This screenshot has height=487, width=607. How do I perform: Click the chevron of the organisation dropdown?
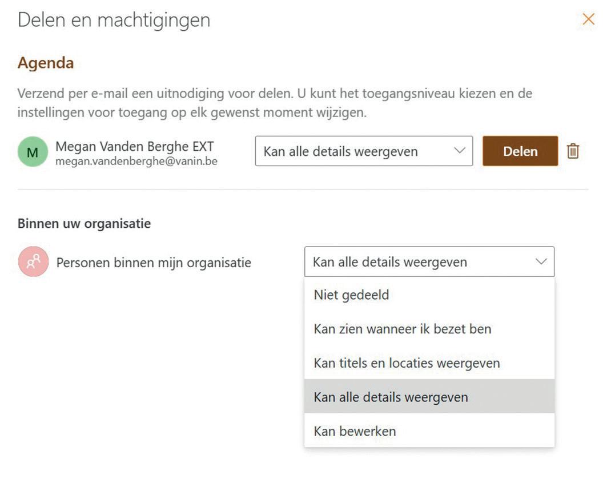click(540, 262)
